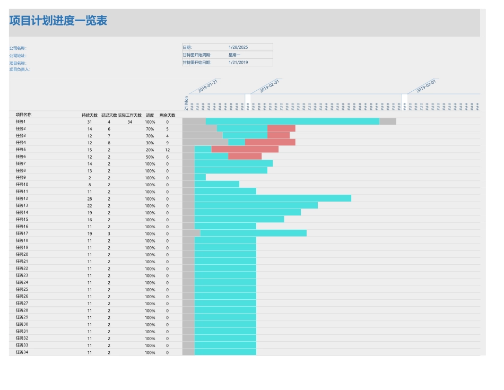Image resolution: width=504 pixels, height=390 pixels.
Task: Click the 2019-03-01 timeline date label
Action: point(426,86)
